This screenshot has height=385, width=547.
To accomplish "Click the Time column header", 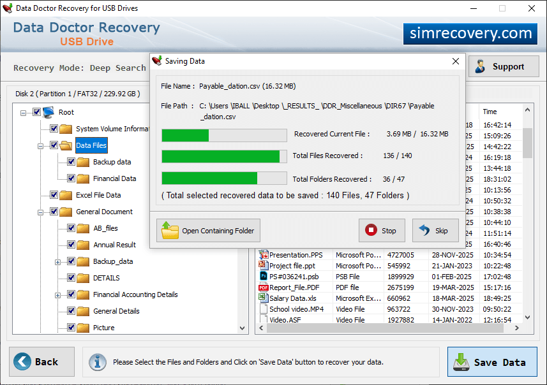I will [500, 112].
